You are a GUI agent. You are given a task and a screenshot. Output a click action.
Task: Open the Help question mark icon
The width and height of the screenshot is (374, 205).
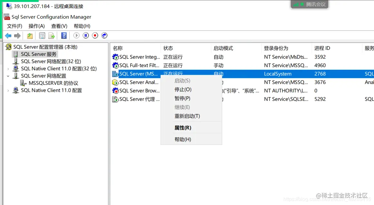coord(64,36)
